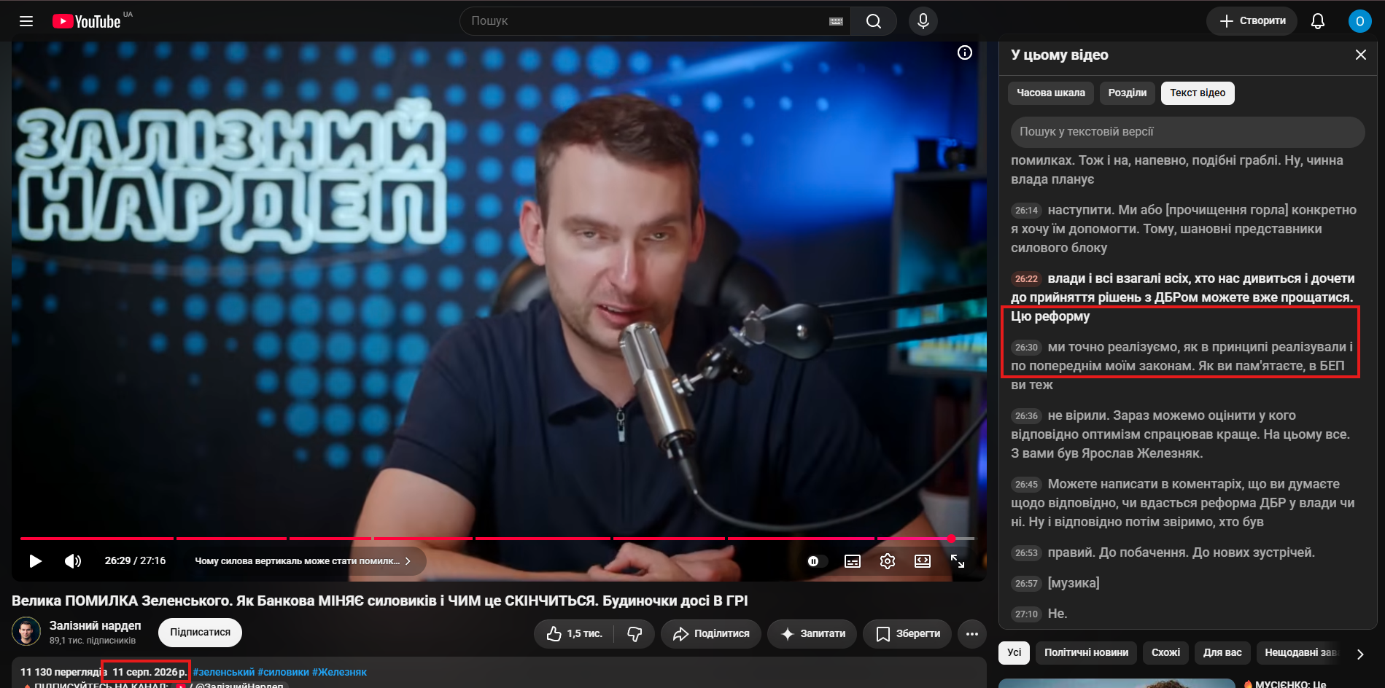Select the Усі filter chip
Viewport: 1385px width, 688px height.
click(x=1014, y=652)
